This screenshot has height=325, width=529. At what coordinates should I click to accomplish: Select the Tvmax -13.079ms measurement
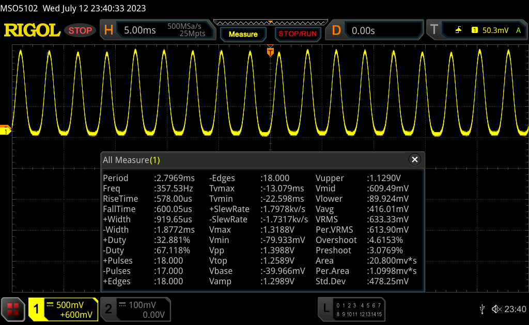click(257, 188)
